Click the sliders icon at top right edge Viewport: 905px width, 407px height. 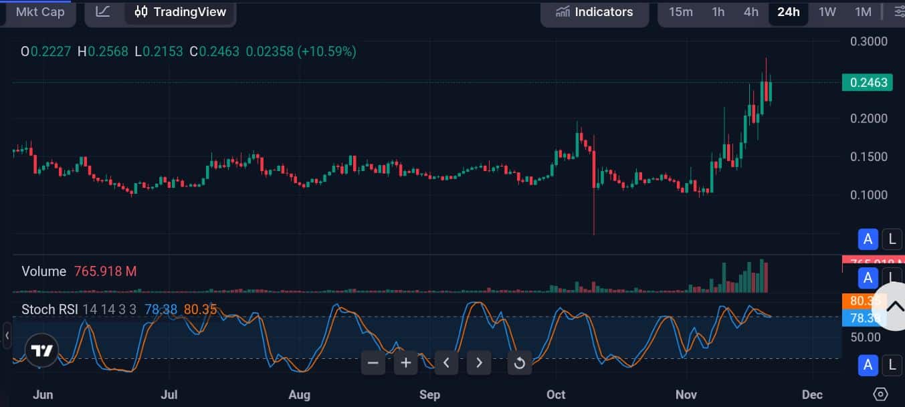899,11
